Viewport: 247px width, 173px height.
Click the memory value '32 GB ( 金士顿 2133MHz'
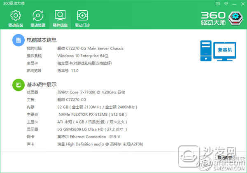79,107
